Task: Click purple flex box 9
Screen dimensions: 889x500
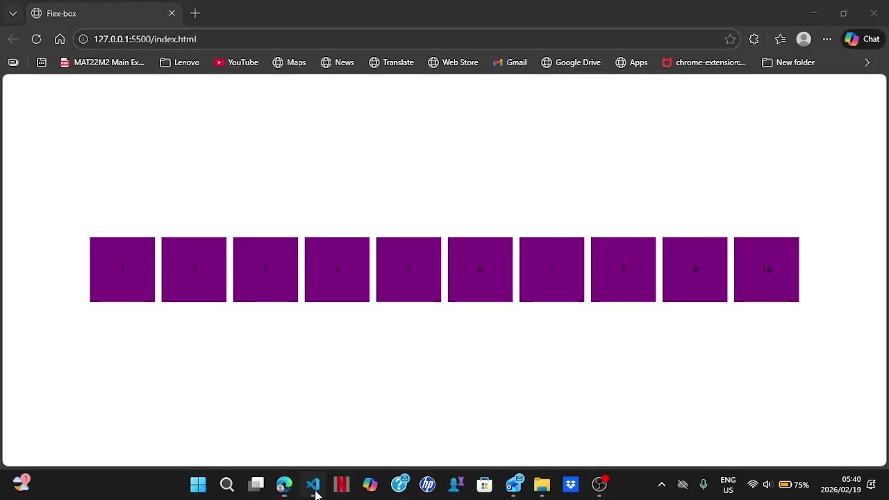Action: [695, 269]
